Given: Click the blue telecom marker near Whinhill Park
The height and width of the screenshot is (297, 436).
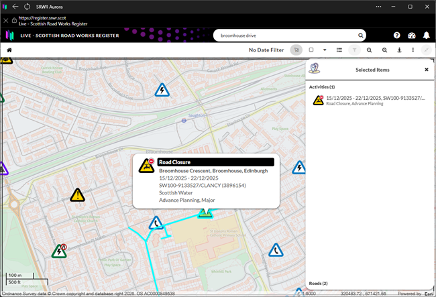Looking at the screenshot, I should [276, 250].
